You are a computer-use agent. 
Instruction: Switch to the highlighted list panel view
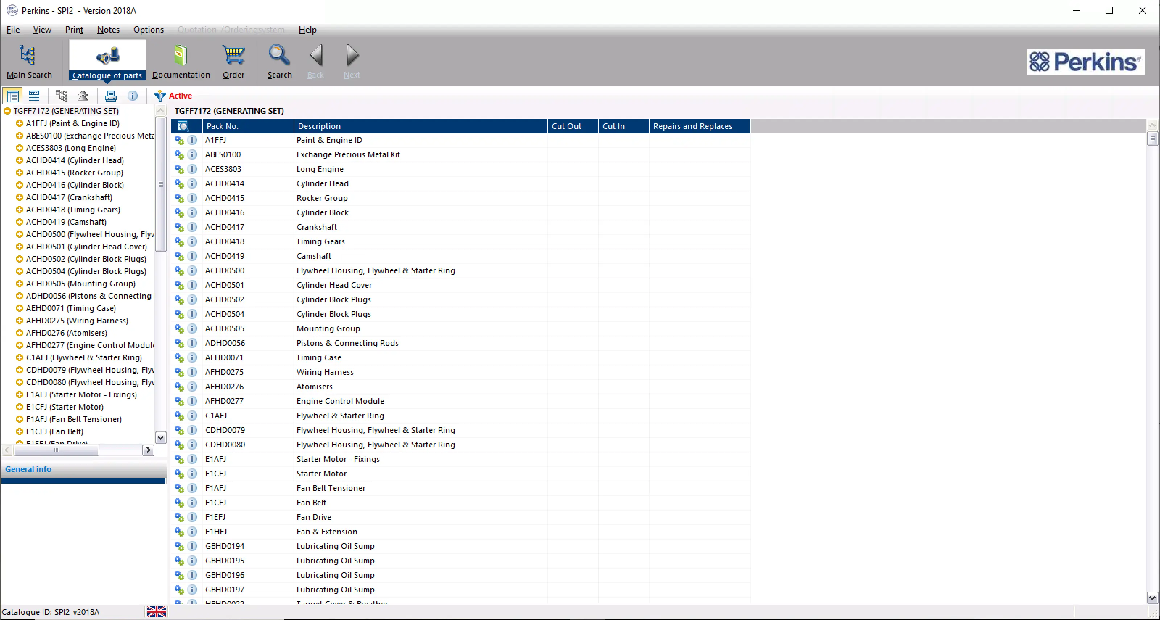click(13, 95)
